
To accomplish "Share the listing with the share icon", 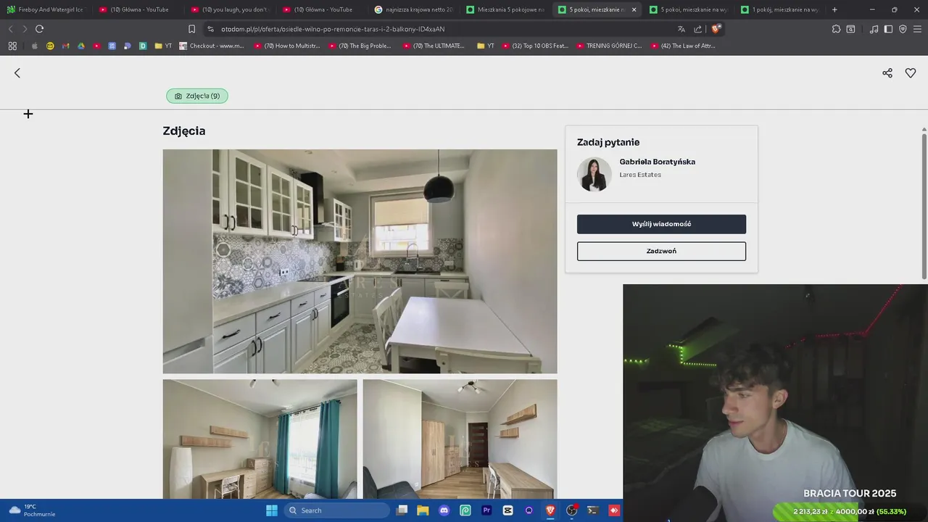I will click(887, 73).
